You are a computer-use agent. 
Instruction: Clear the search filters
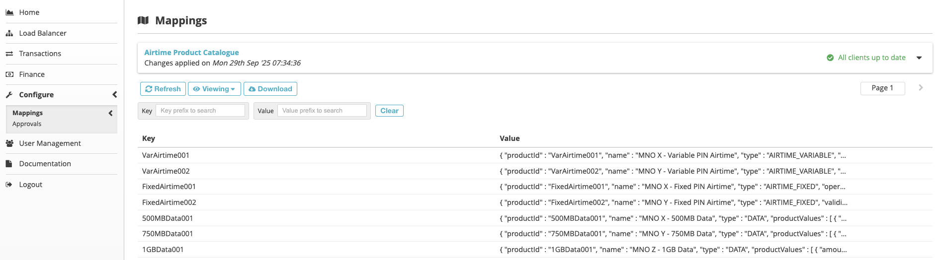tap(389, 111)
